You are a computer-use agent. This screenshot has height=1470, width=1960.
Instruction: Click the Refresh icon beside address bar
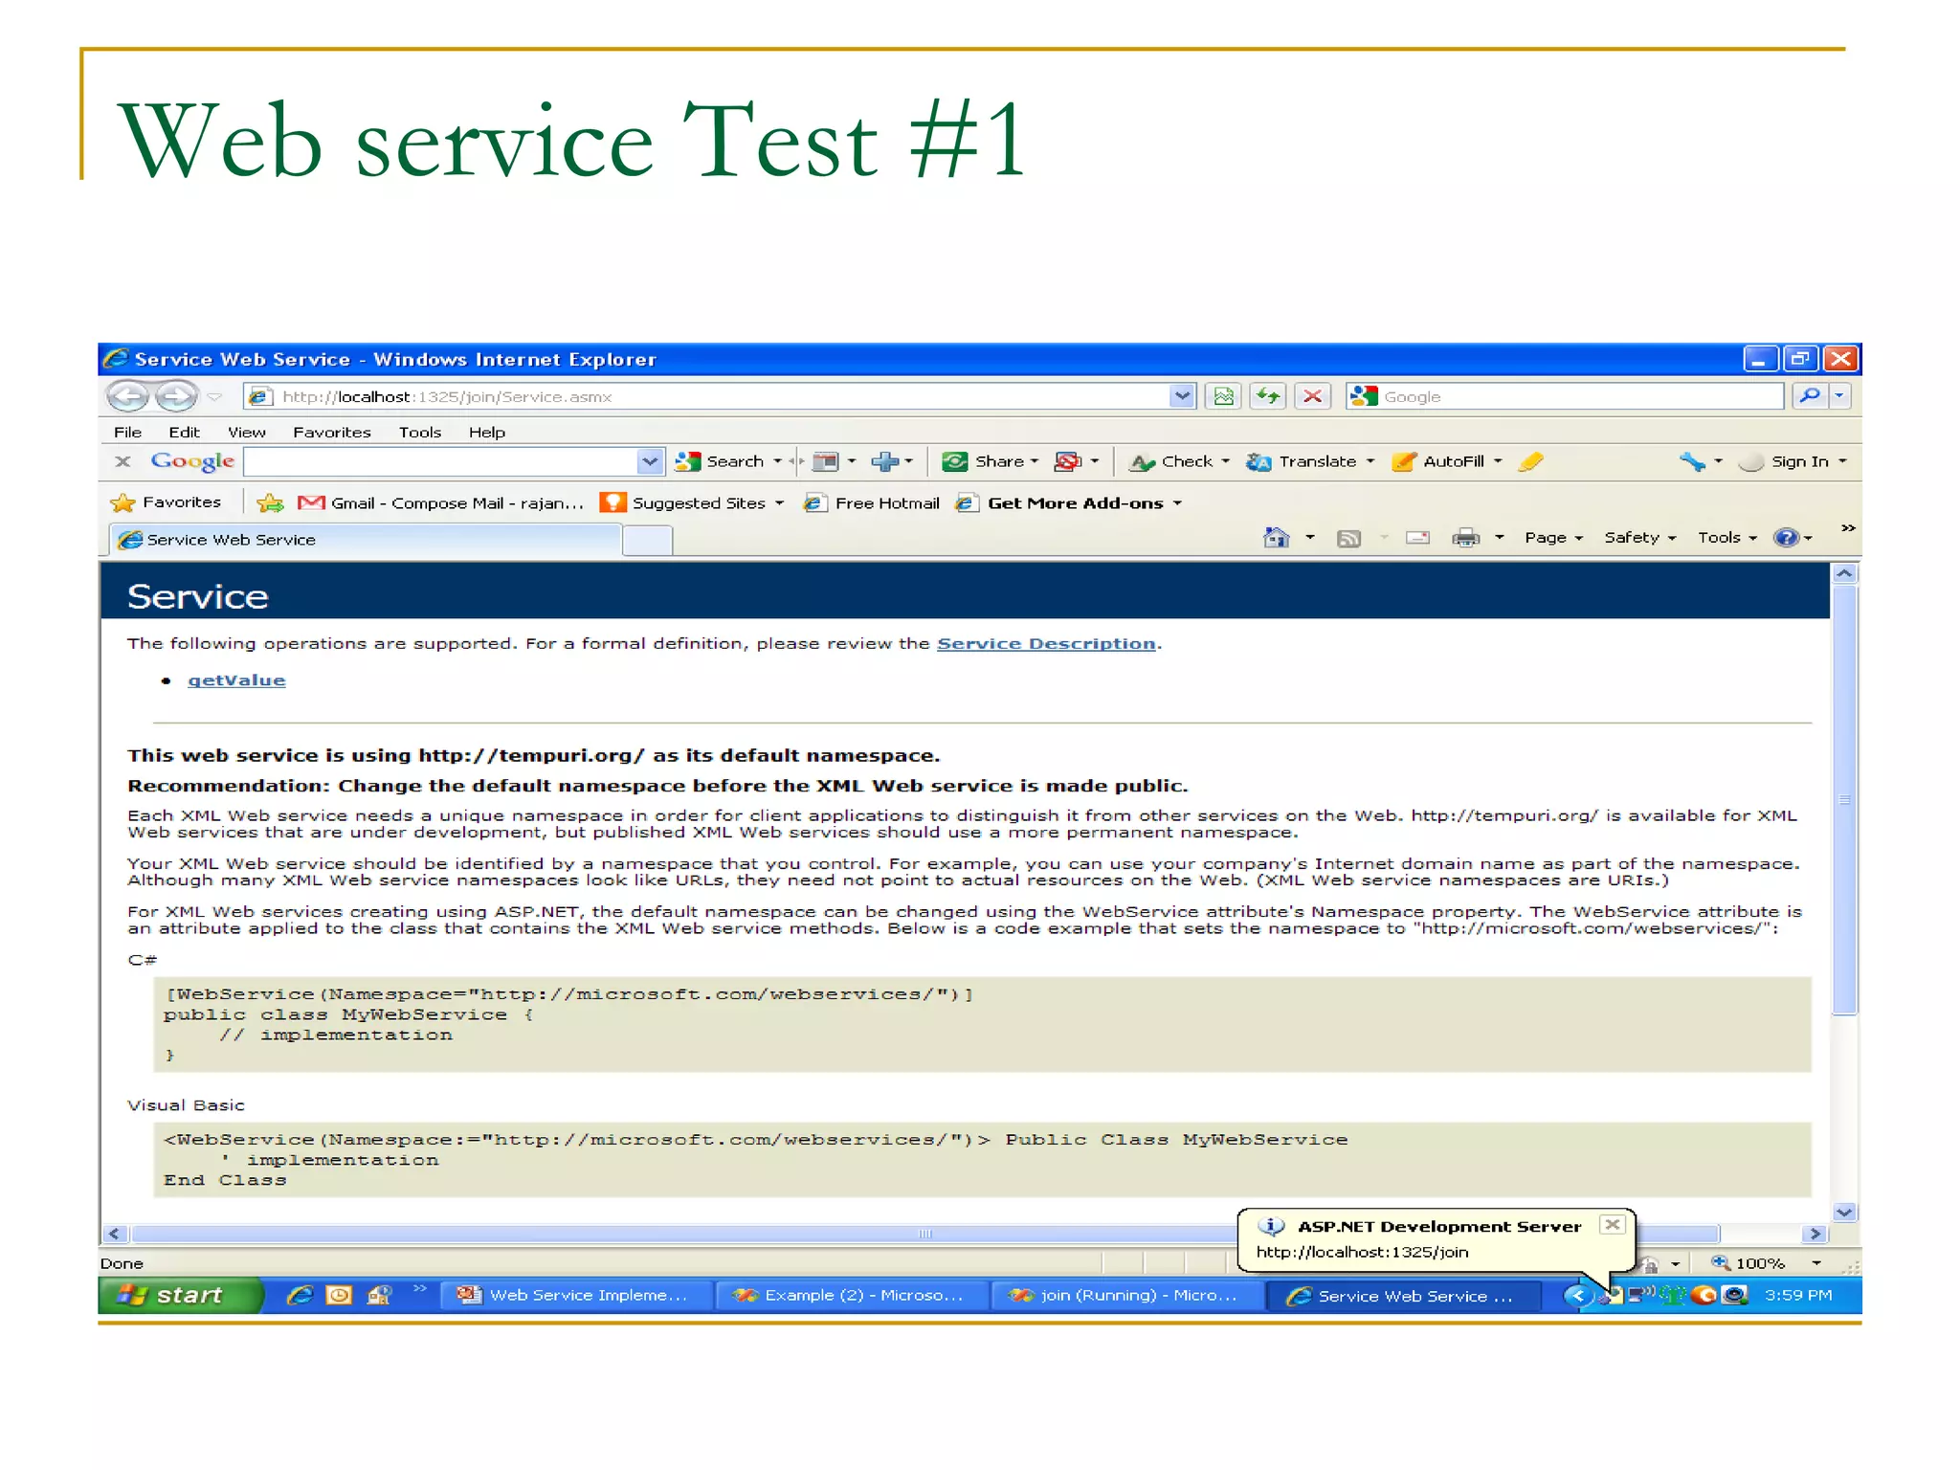(x=1269, y=395)
